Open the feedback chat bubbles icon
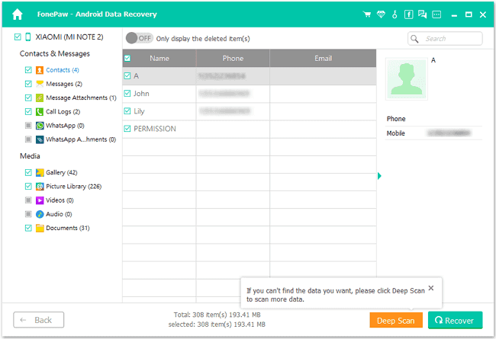 (422, 14)
